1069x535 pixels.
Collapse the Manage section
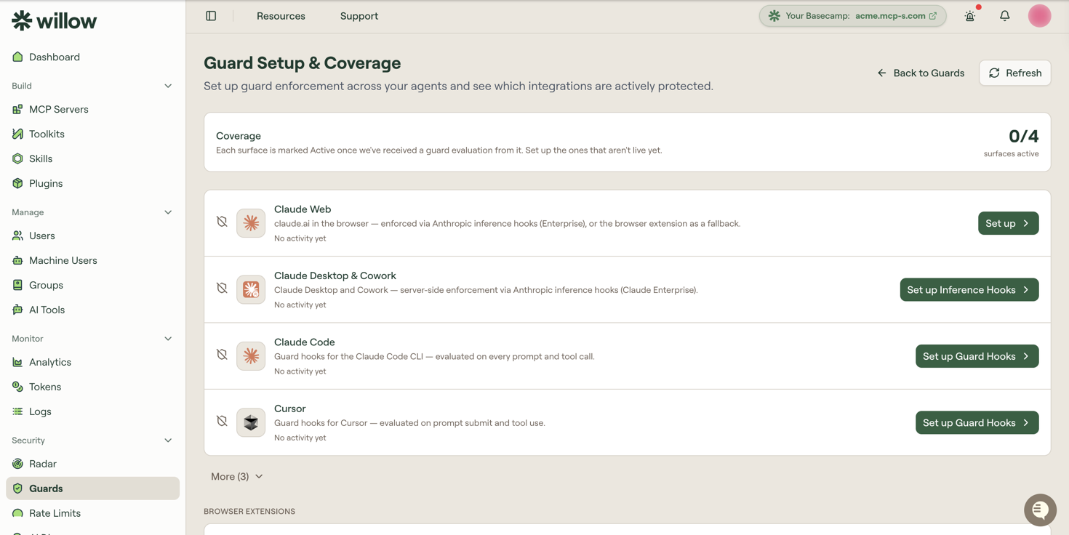pos(168,212)
